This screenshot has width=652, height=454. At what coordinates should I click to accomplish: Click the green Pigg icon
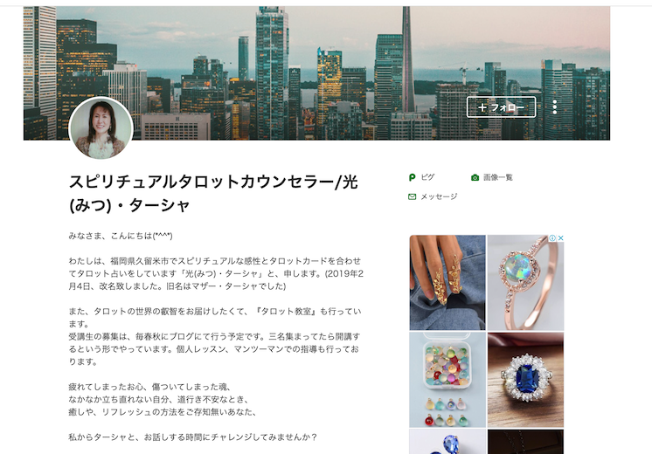[412, 177]
